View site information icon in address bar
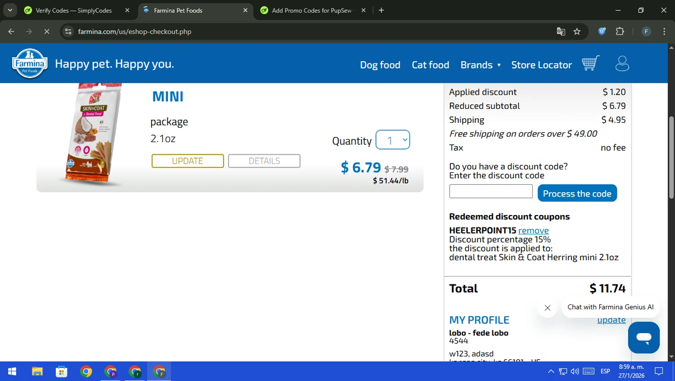Screen dimensions: 675x381 click(x=68, y=31)
